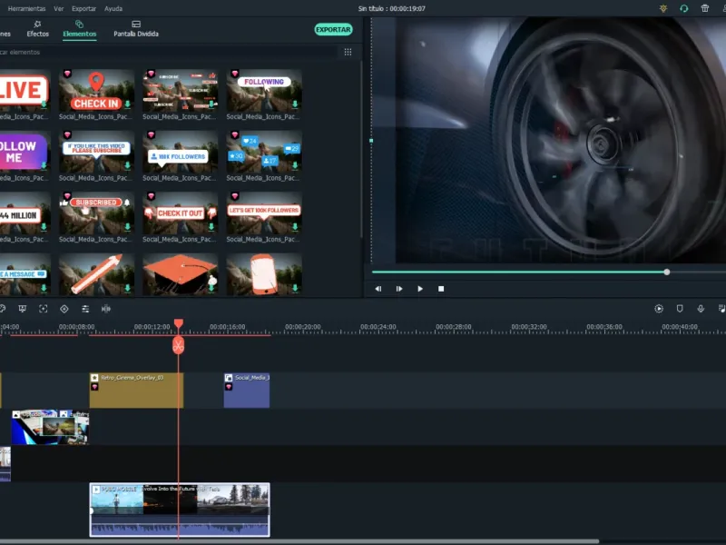This screenshot has height=545, width=726.
Task: Click the overlay icon on Social_Media clip
Action: click(229, 378)
